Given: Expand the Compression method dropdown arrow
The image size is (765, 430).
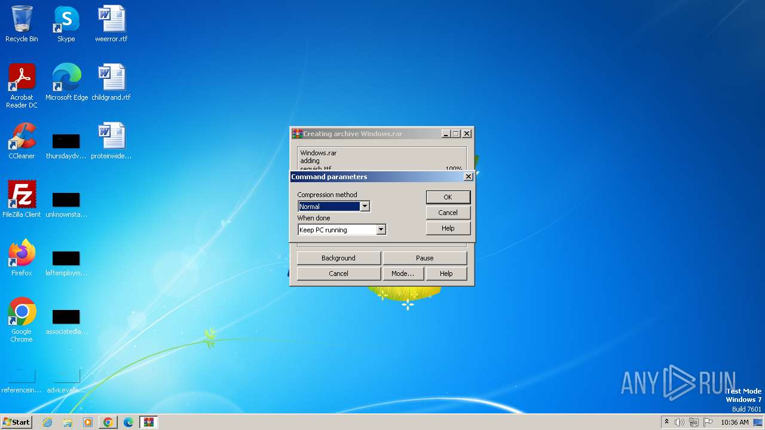Looking at the screenshot, I should coord(365,207).
